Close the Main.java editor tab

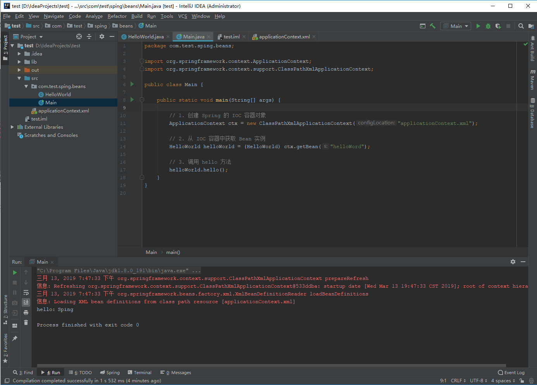pos(208,37)
